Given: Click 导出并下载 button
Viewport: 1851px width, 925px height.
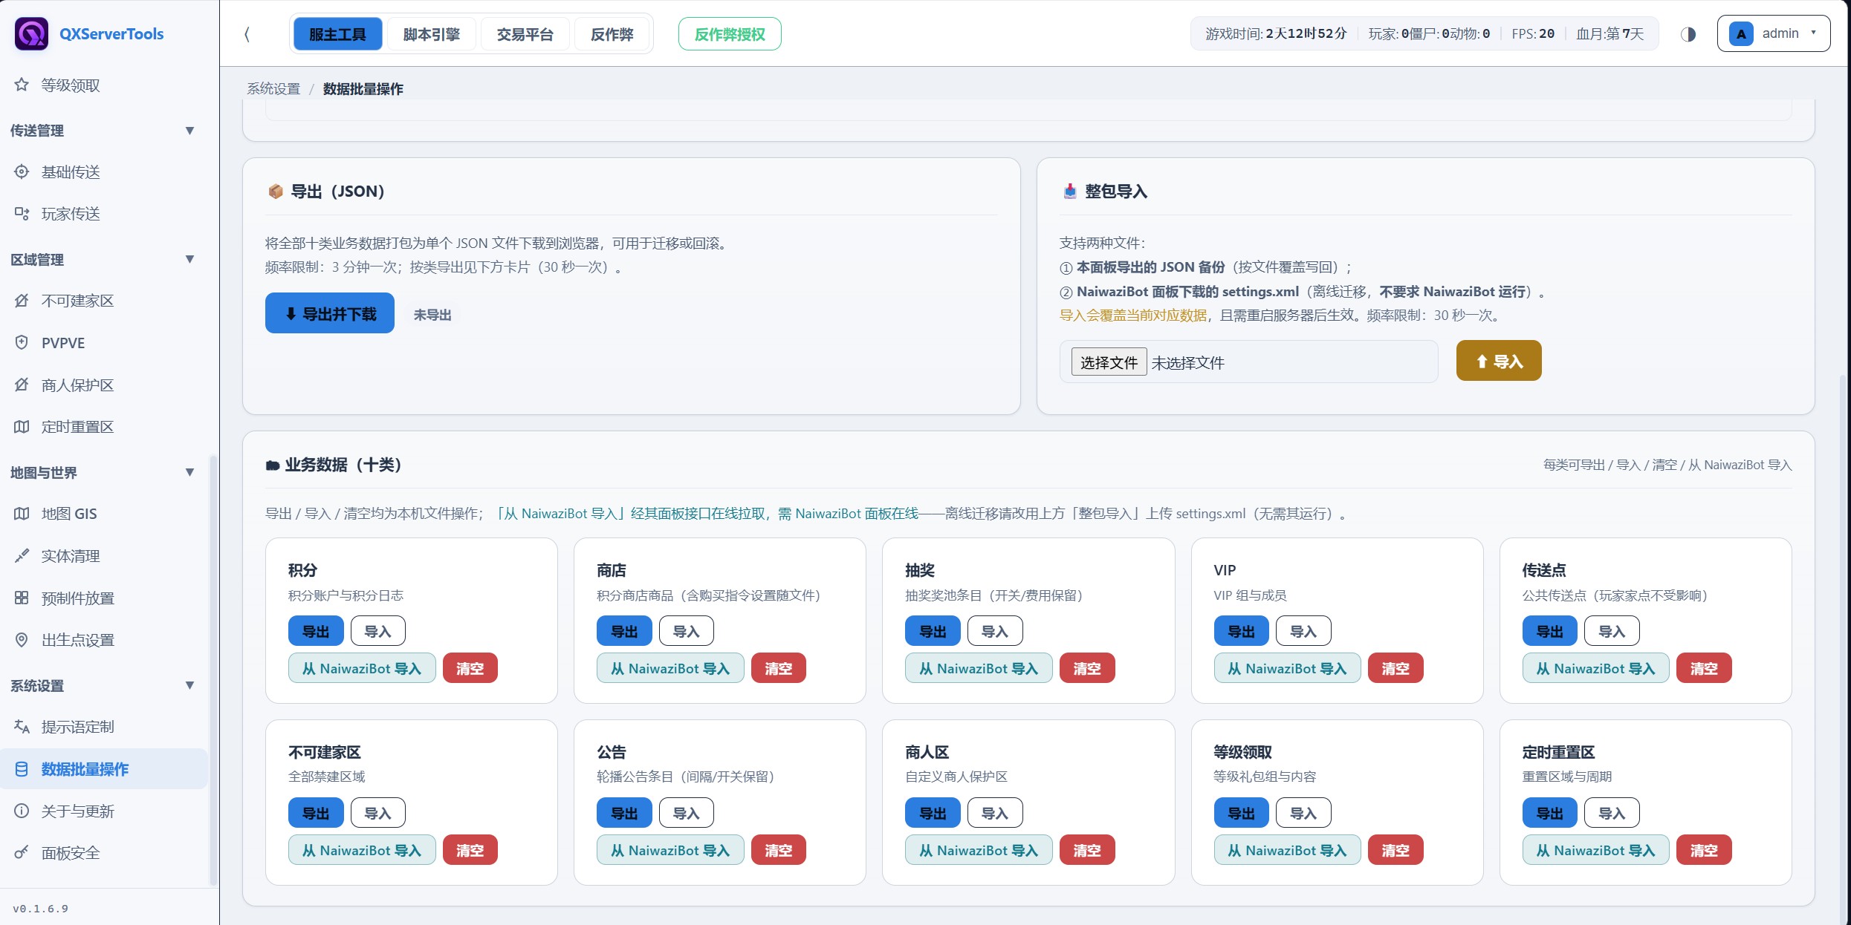Looking at the screenshot, I should pyautogui.click(x=330, y=313).
